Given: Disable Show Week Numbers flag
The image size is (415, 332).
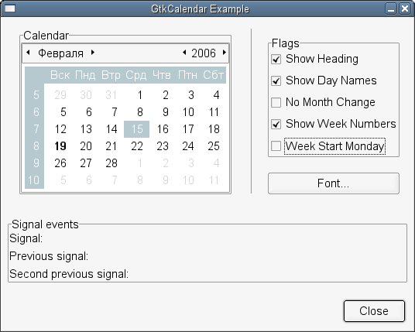Looking at the screenshot, I should [x=276, y=124].
